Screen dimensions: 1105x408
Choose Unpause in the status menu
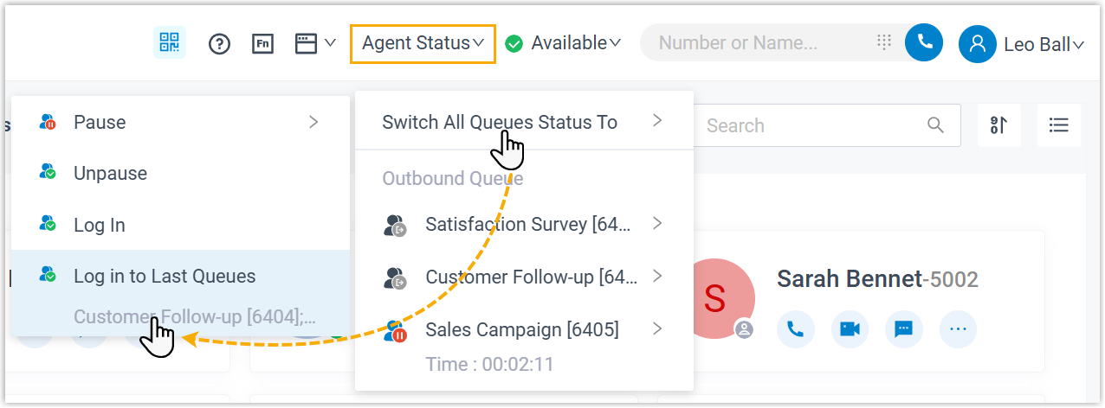click(110, 174)
